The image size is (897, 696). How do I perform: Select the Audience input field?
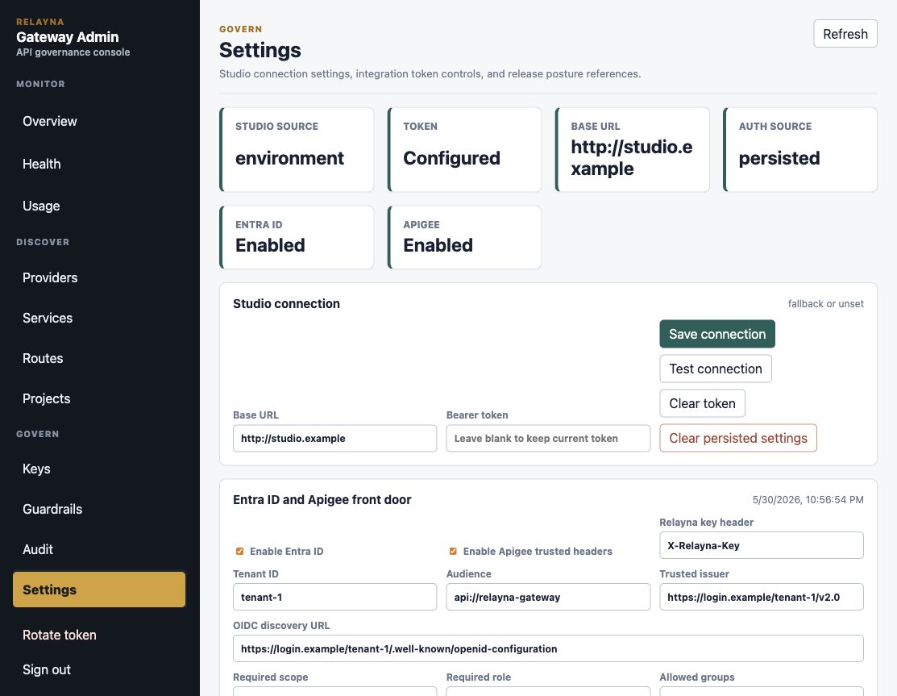[x=548, y=597]
